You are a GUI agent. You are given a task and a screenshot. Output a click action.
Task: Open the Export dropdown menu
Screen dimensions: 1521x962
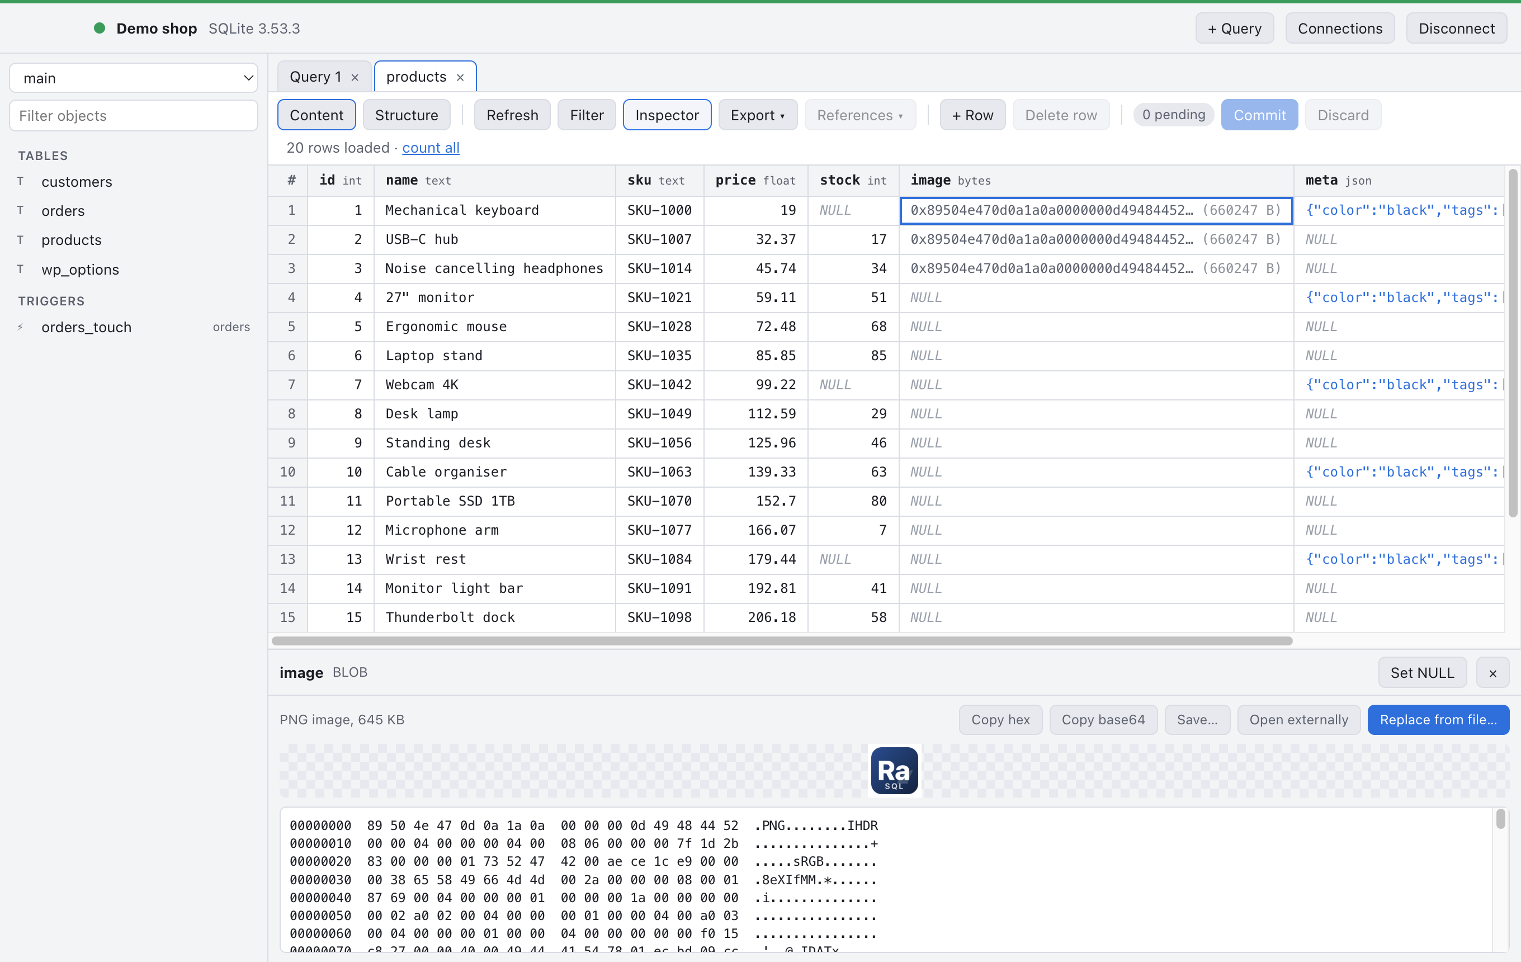click(757, 115)
